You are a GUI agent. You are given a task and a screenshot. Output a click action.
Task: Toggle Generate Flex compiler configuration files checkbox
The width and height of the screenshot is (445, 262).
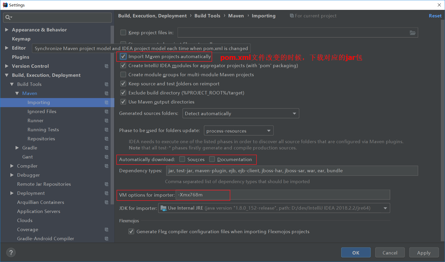tap(131, 231)
